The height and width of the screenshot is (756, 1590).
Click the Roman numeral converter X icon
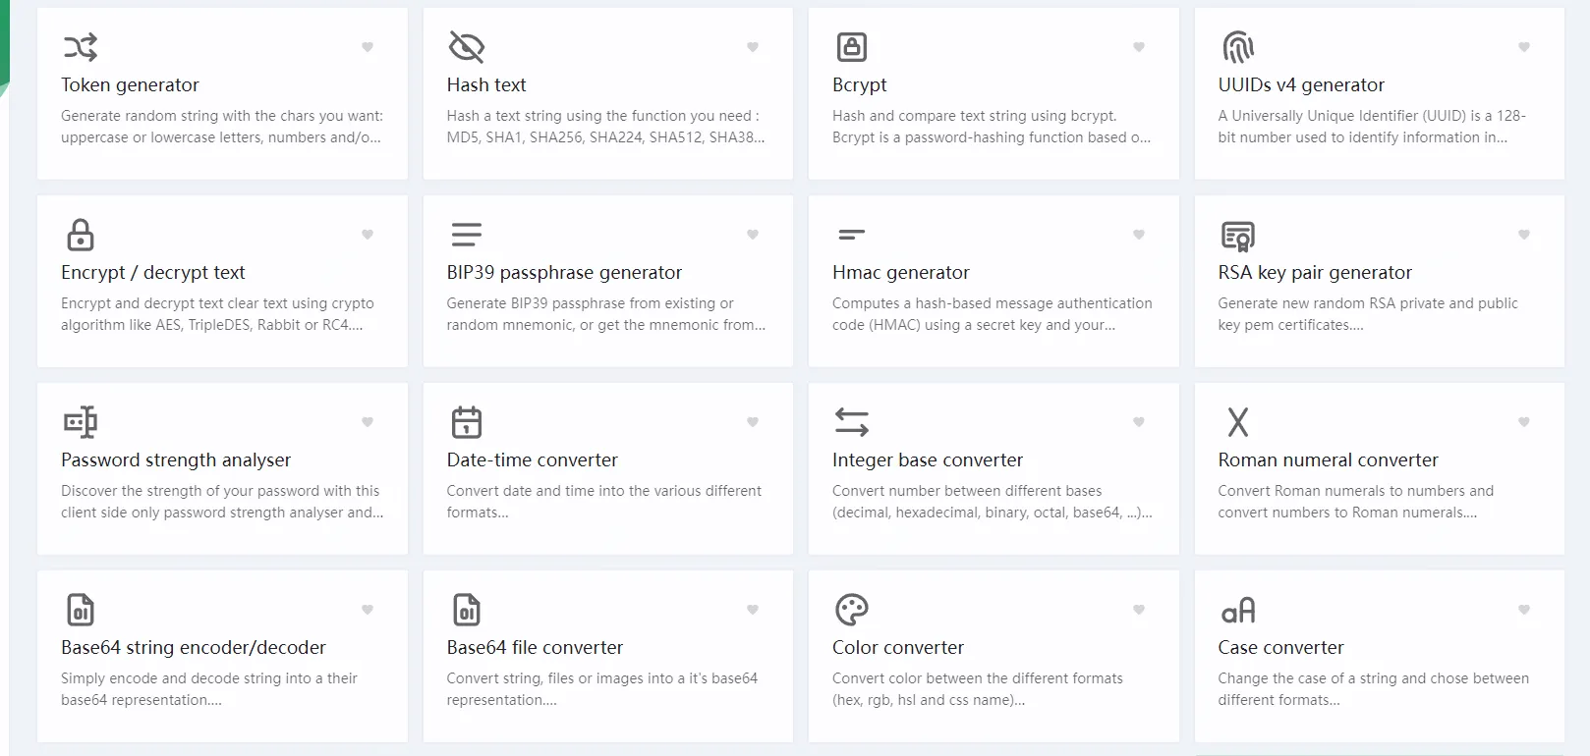point(1237,422)
